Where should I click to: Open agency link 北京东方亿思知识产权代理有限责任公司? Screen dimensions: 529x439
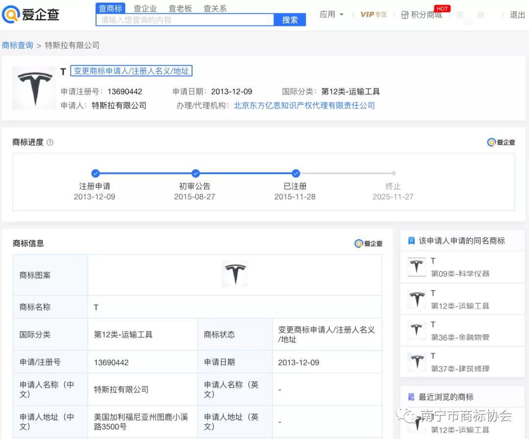pyautogui.click(x=304, y=106)
